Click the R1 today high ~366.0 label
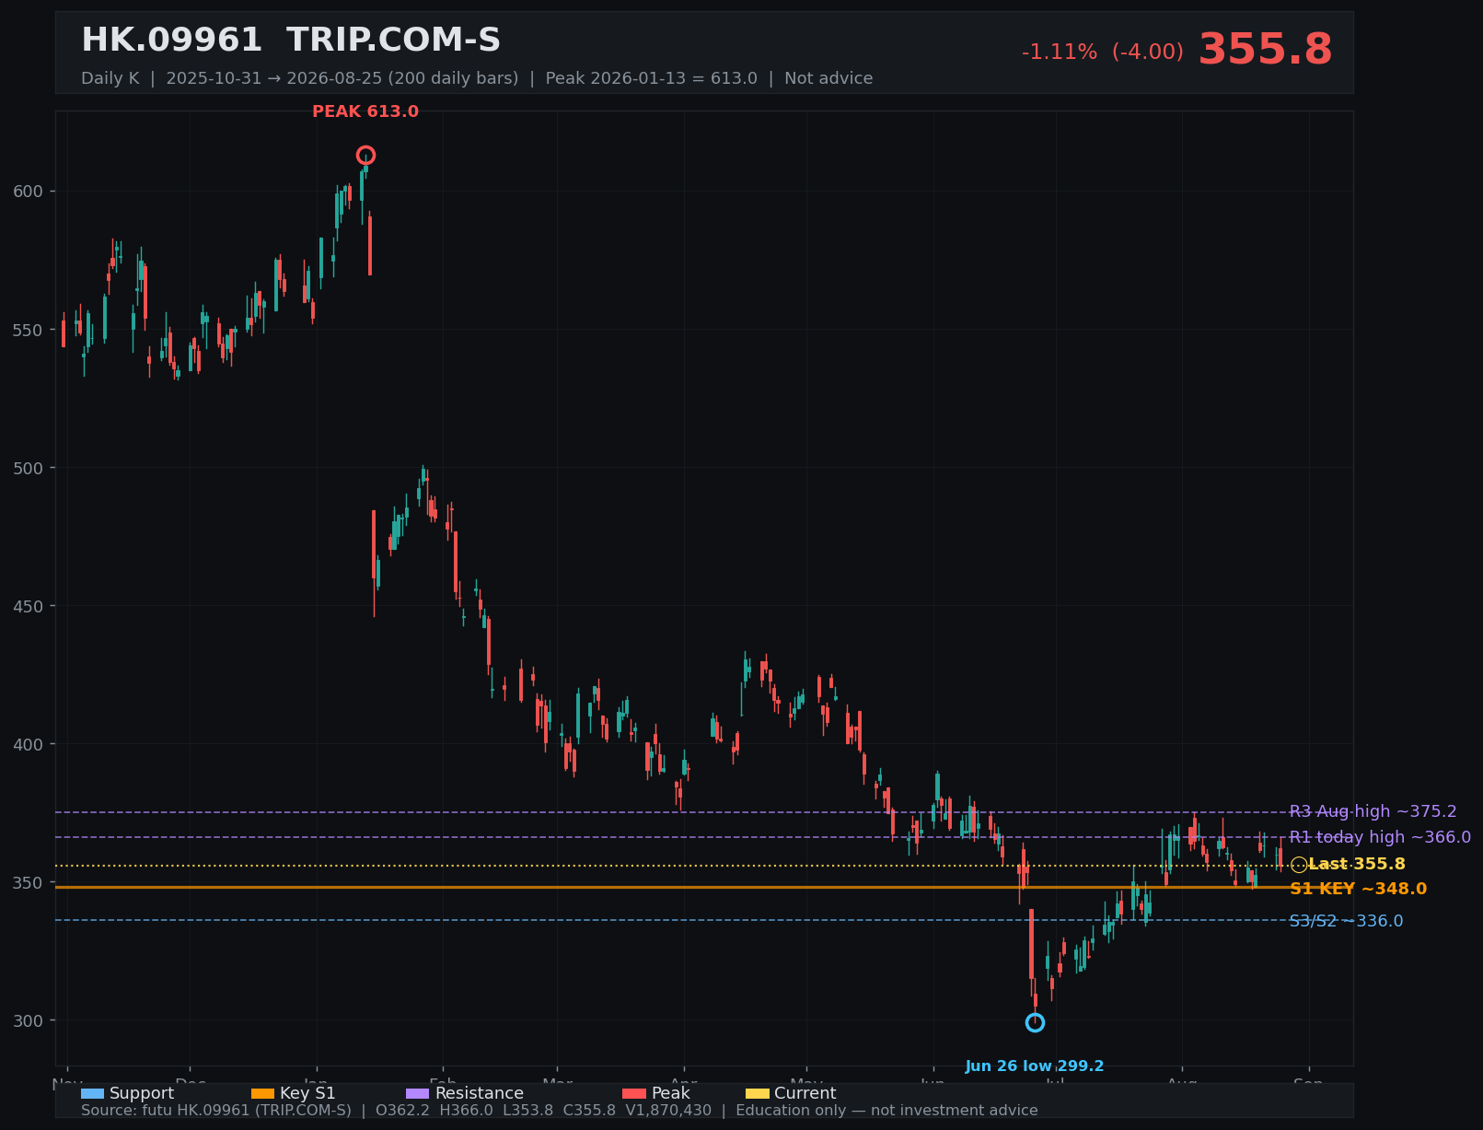 (x=1380, y=837)
